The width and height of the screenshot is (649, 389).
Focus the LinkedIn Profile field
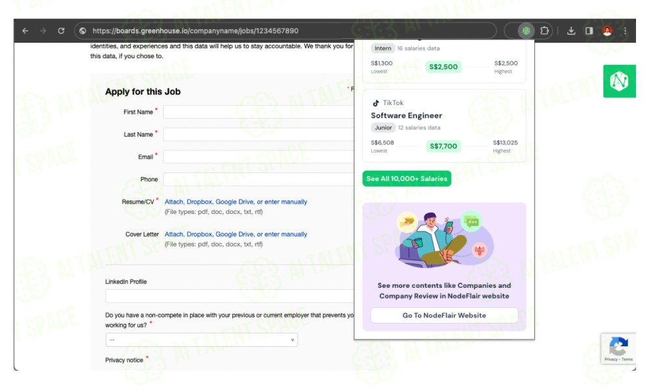(x=230, y=296)
